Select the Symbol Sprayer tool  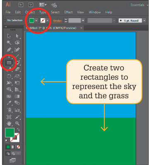(x=9, y=110)
